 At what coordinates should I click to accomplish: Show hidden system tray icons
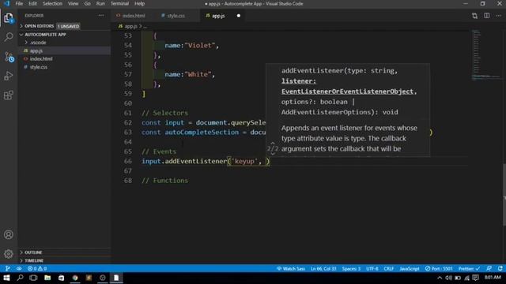(x=440, y=278)
